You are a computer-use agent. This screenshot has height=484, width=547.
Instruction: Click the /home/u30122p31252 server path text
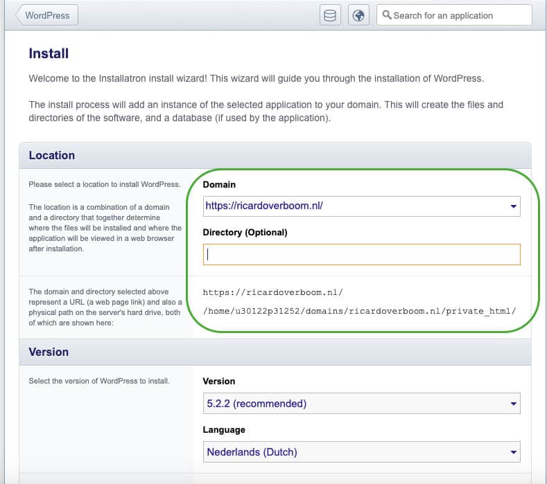(359, 311)
